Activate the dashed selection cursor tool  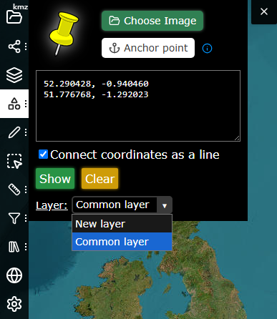14,161
